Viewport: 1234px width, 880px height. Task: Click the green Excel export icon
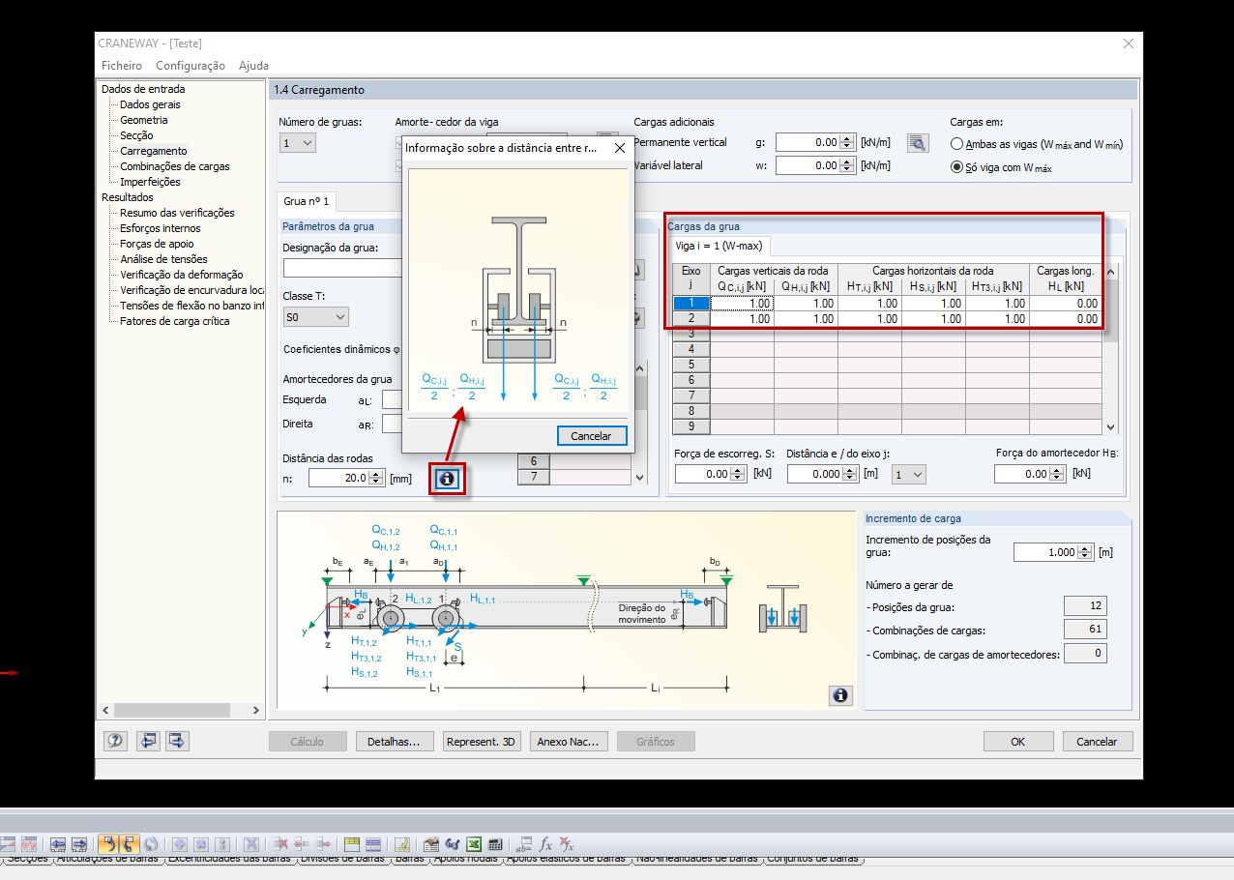[474, 843]
